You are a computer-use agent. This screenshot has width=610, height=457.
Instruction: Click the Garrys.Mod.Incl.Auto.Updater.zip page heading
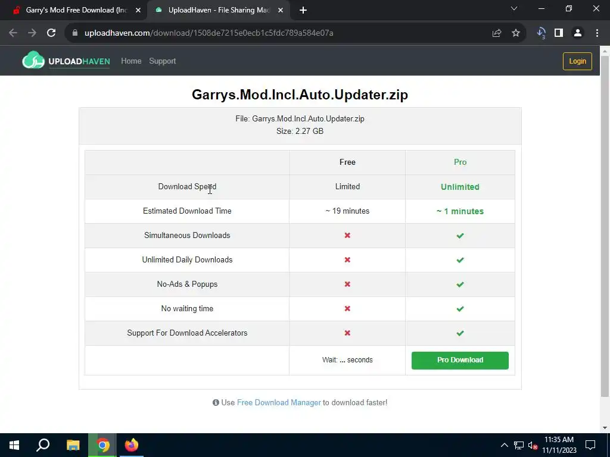tap(300, 95)
